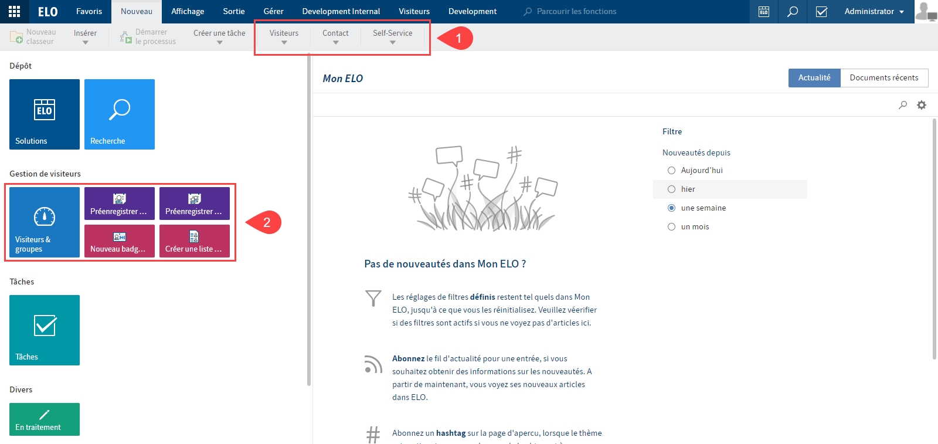Click the user avatar picture
The width and height of the screenshot is (938, 444).
point(926,12)
